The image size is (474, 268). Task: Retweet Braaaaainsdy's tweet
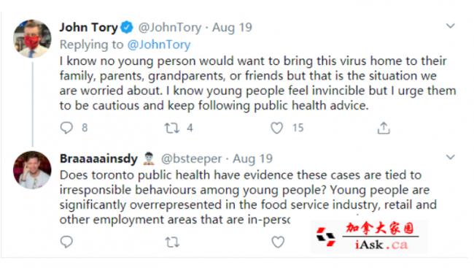[x=172, y=242]
